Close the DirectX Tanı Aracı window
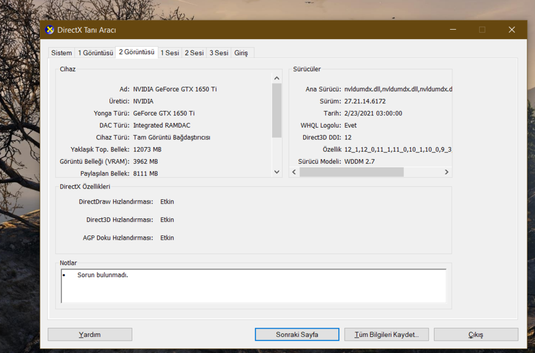Screen dimensions: 535x353 click(x=512, y=30)
